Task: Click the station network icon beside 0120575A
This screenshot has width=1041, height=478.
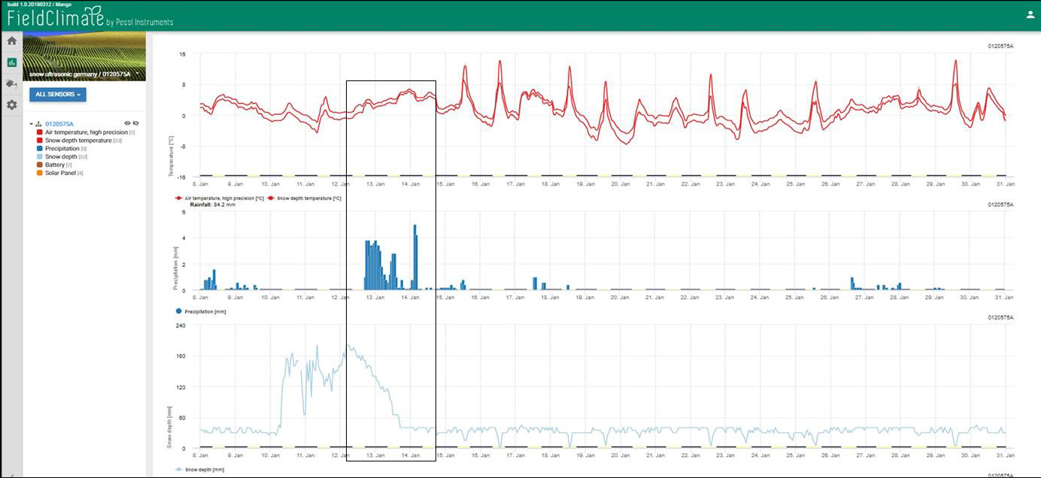Action: [x=38, y=124]
